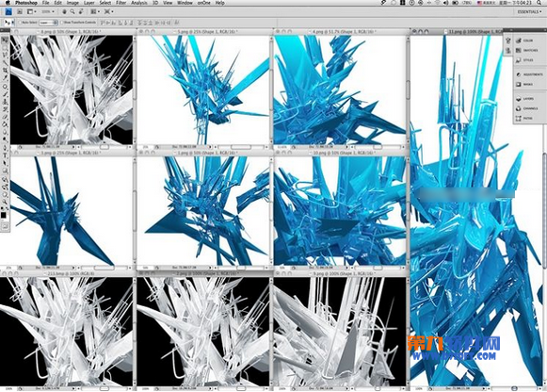Open the Swatches panel icon
The image size is (547, 392).
(519, 50)
